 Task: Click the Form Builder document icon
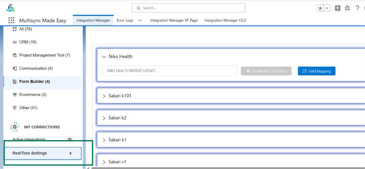click(15, 82)
